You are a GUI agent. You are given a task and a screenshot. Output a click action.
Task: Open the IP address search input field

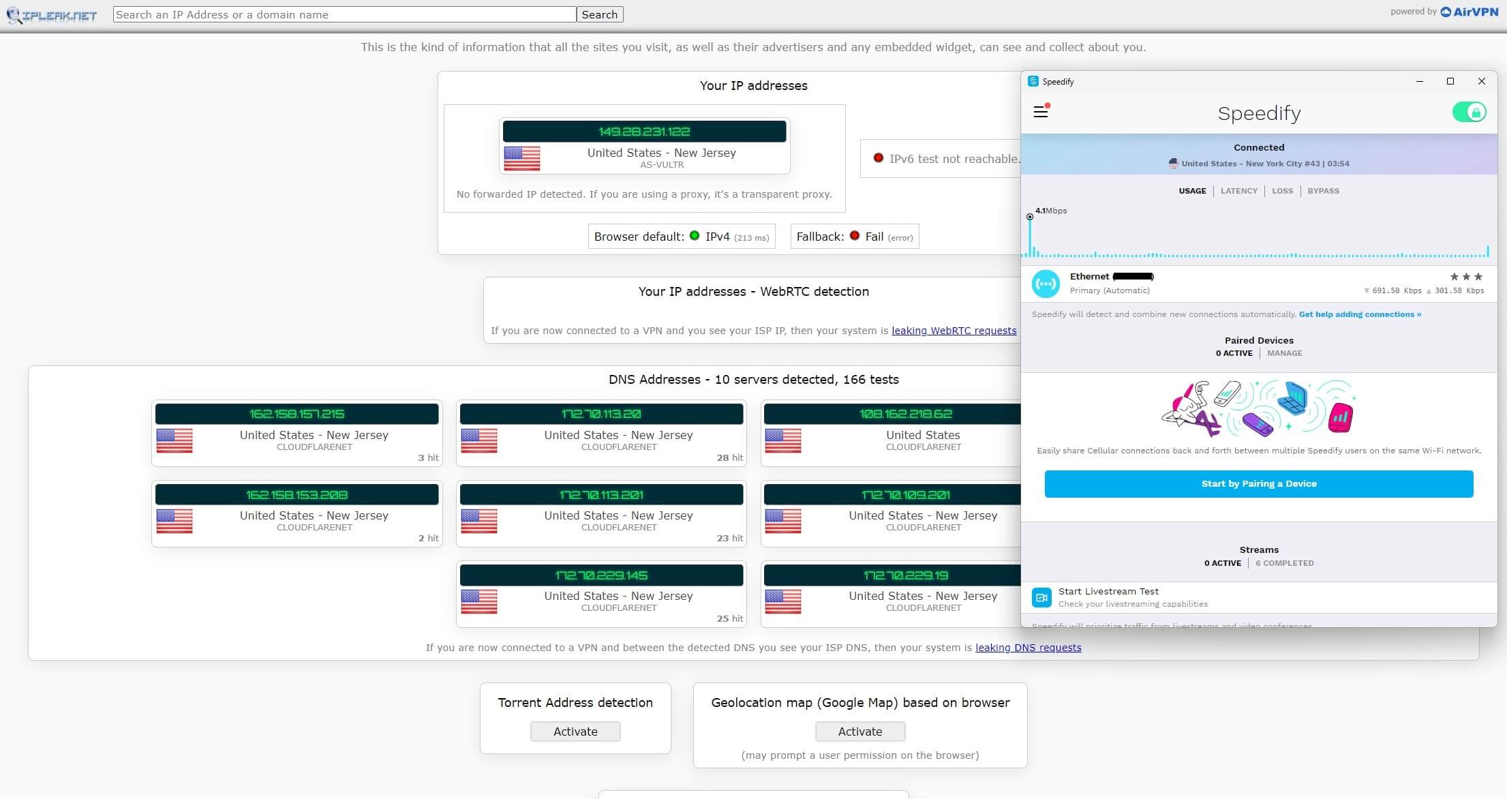[x=344, y=14]
